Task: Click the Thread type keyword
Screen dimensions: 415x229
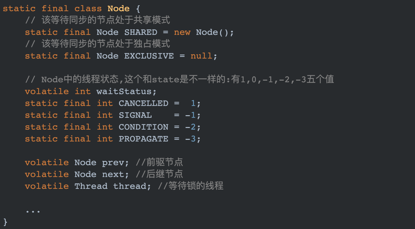Action: [x=91, y=186]
